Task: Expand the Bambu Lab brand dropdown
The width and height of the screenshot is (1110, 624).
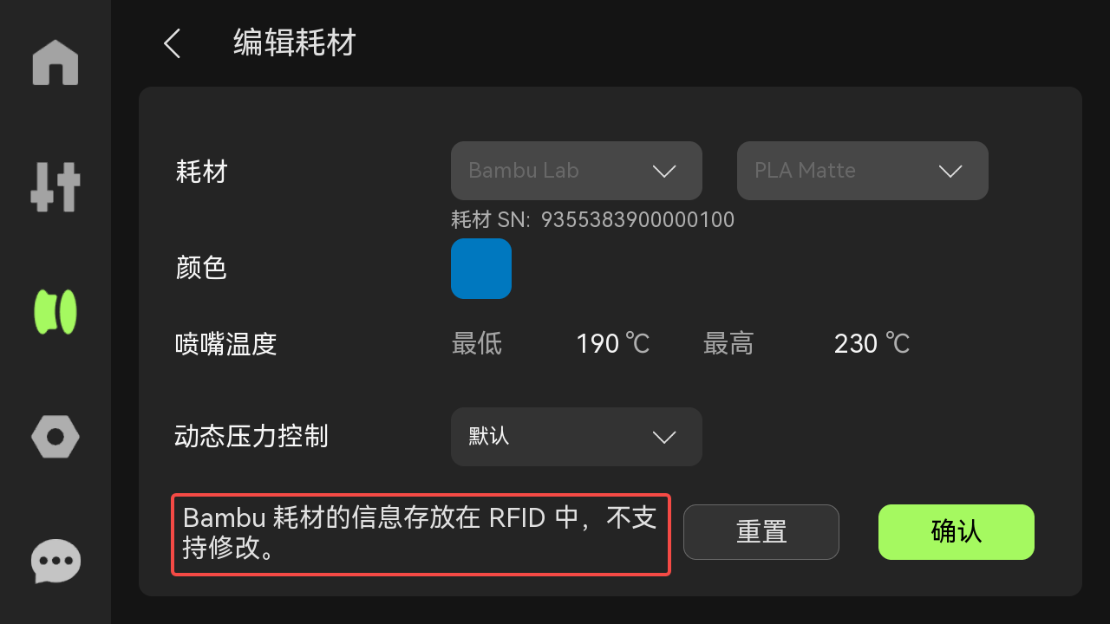Action: (x=577, y=171)
